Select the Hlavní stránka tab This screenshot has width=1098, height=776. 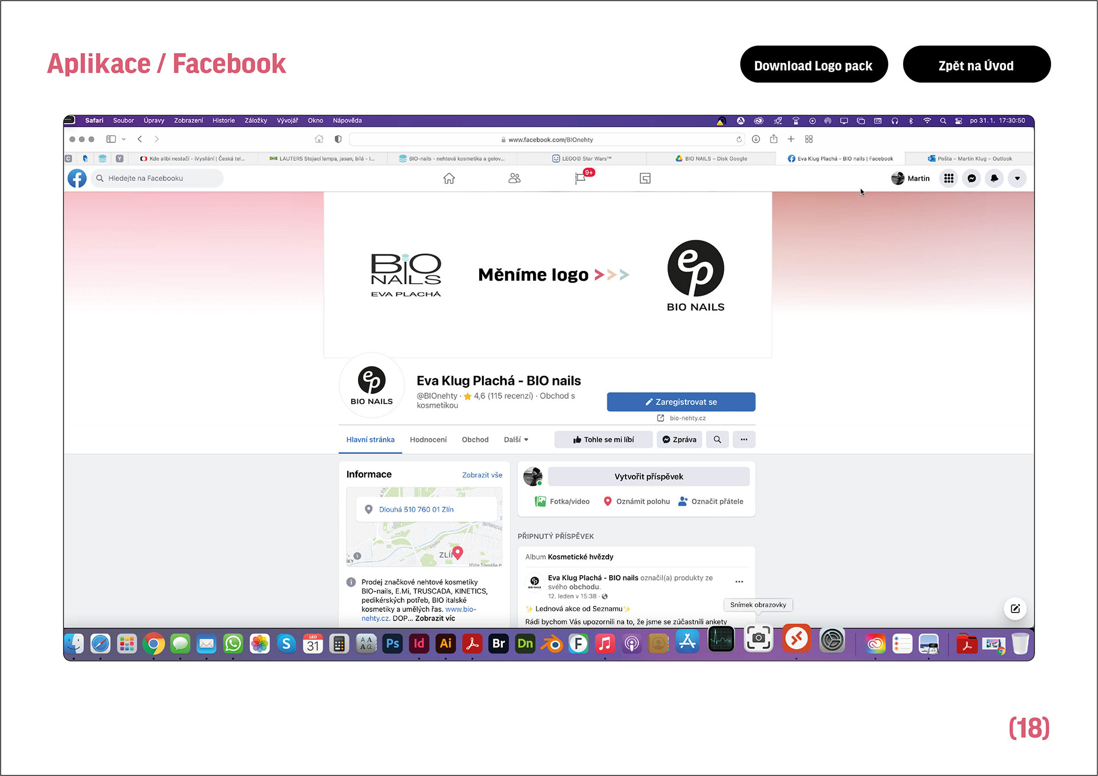(370, 440)
